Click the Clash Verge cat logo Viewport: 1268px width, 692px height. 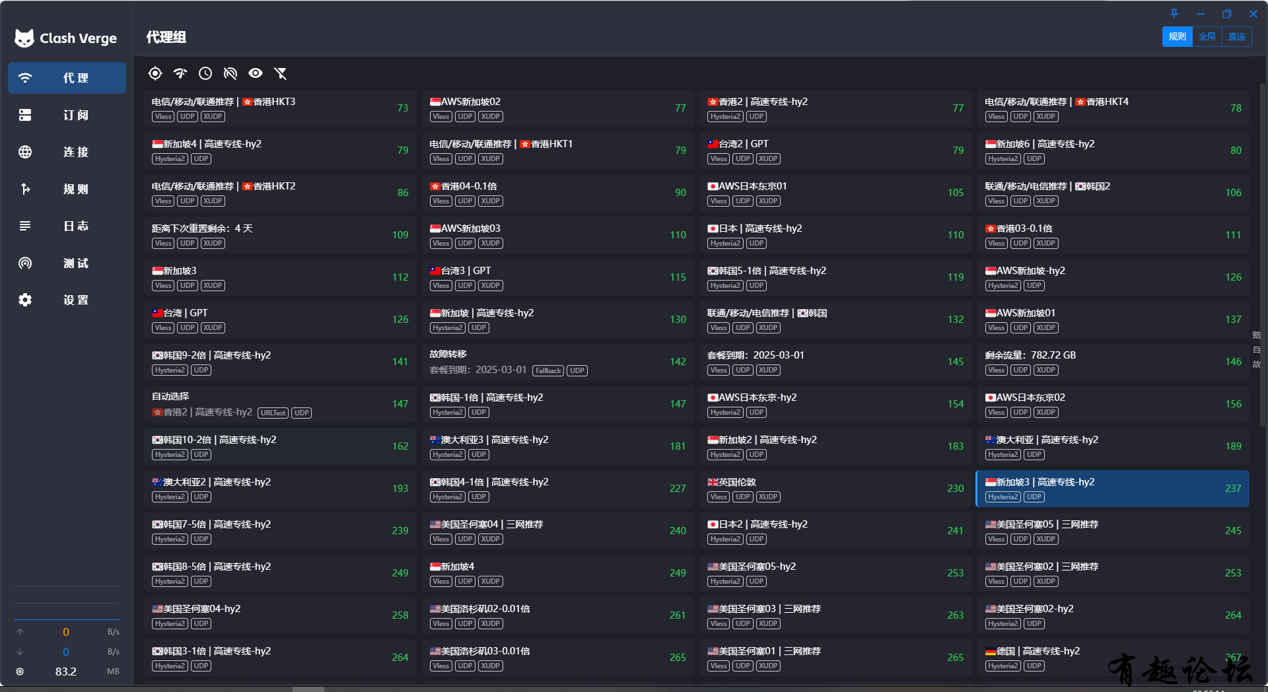24,38
